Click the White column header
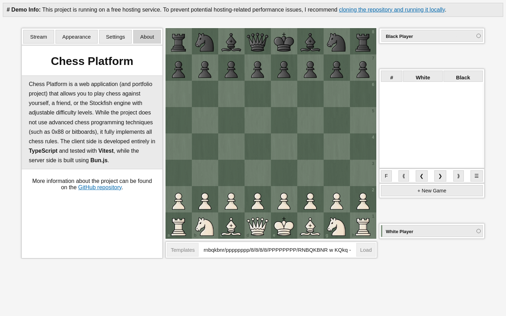506x316 pixels. (x=423, y=77)
